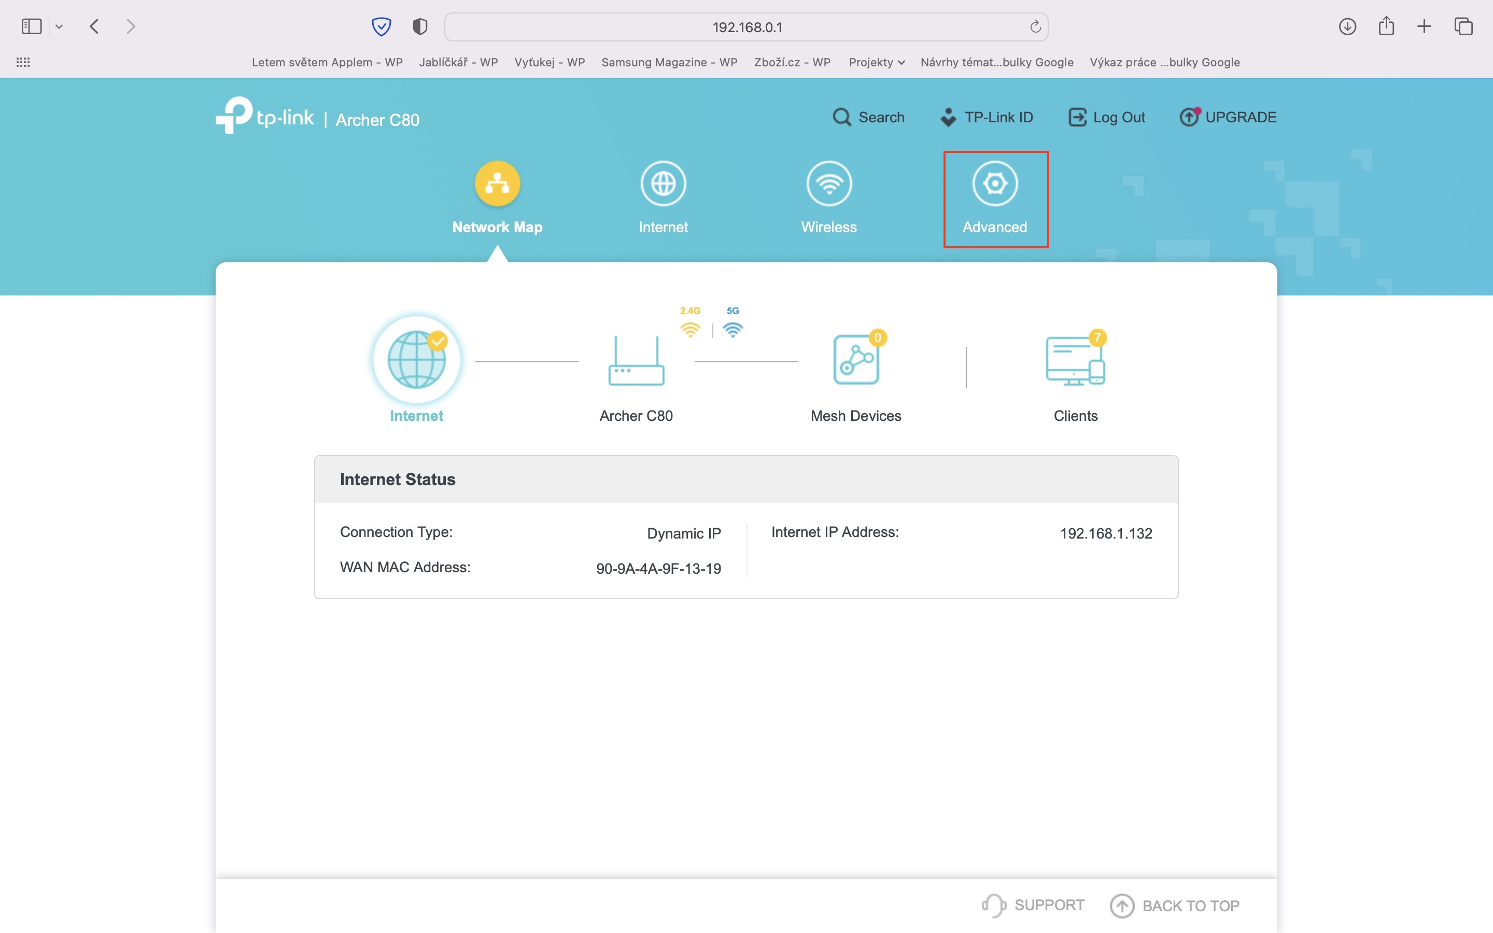Click the address bar showing 192.168.0.1
1493x933 pixels.
pos(746,27)
